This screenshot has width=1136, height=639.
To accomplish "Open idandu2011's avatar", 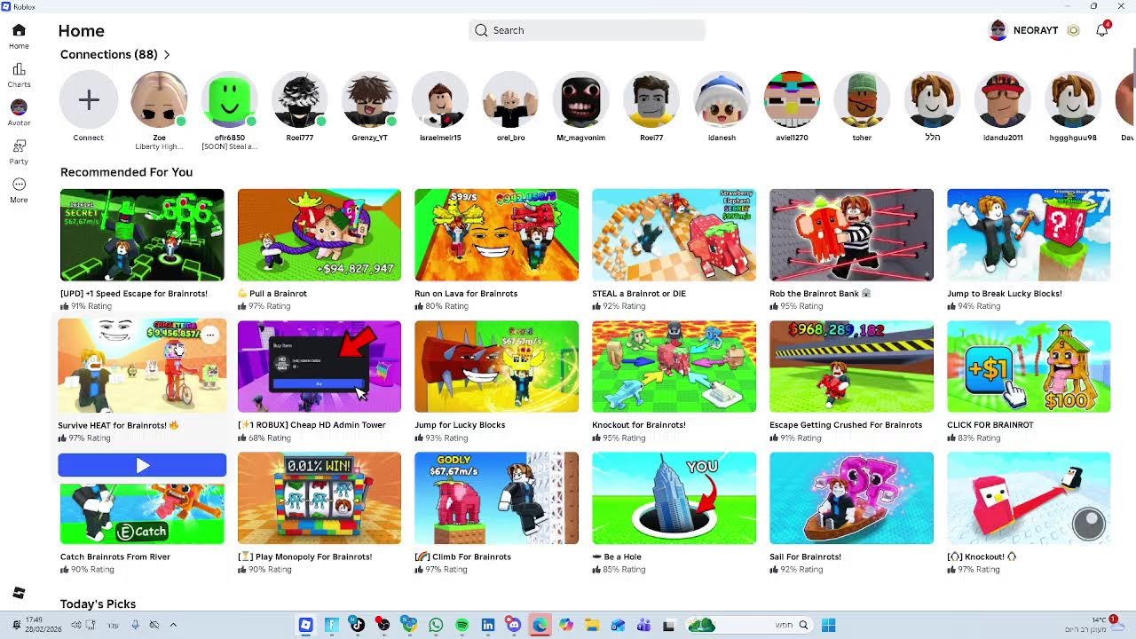I will (1003, 100).
